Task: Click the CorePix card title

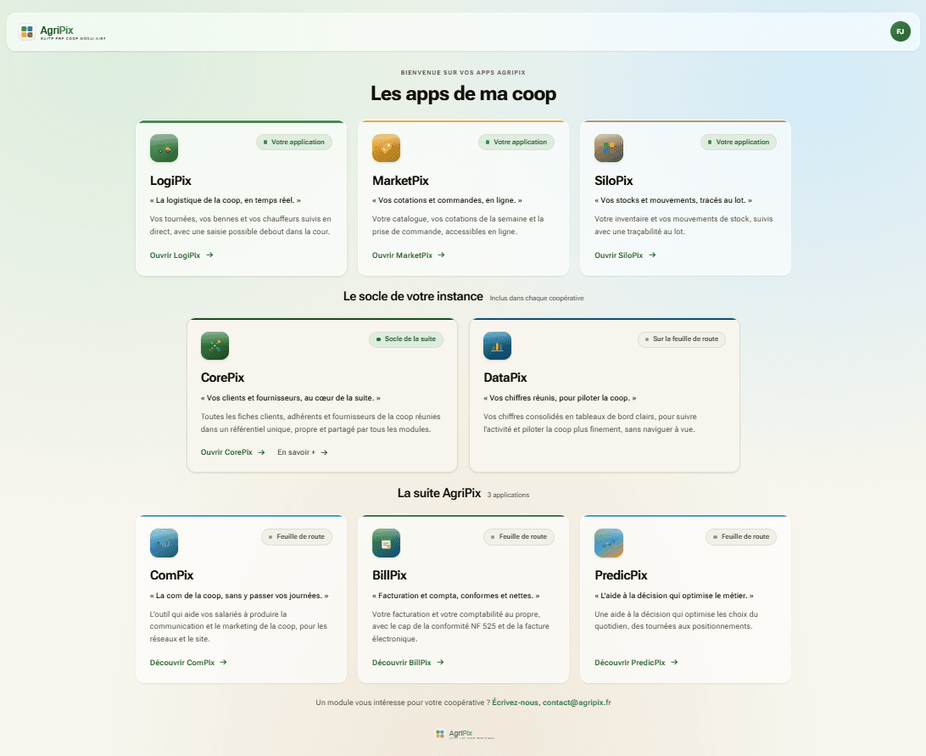Action: 223,378
